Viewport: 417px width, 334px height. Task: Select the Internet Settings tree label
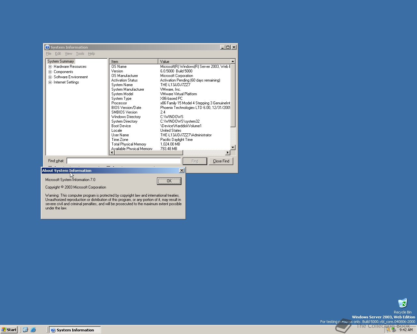tap(66, 82)
